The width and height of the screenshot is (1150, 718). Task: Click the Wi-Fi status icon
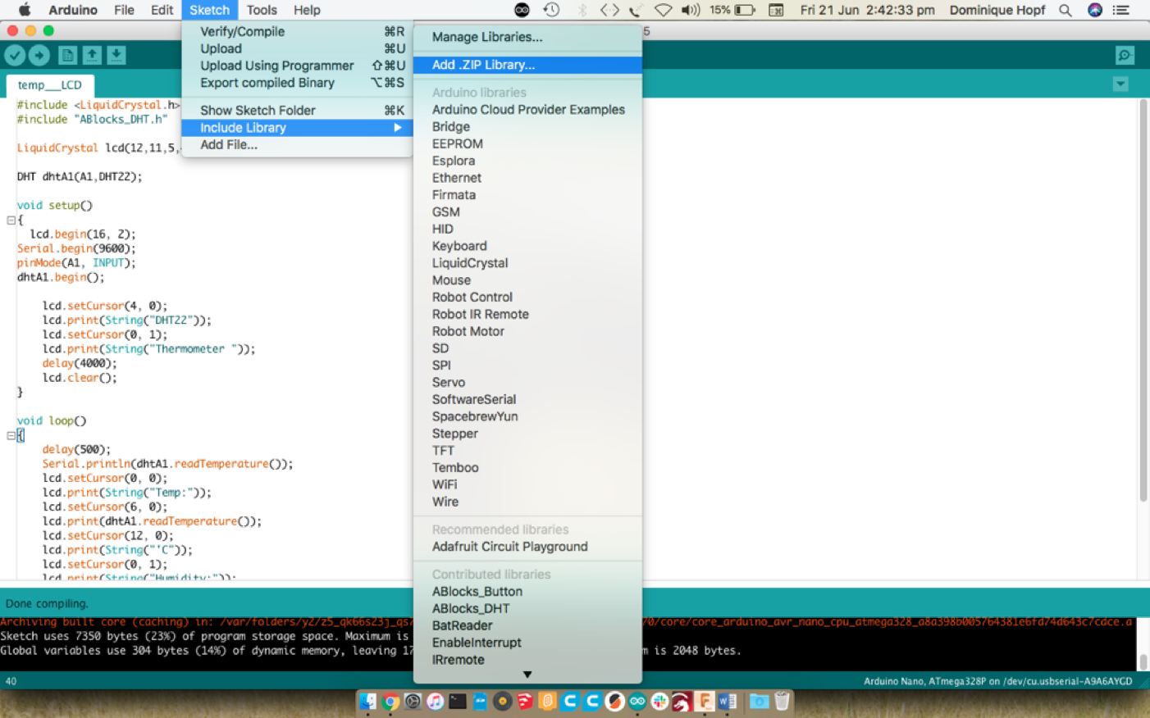663,10
